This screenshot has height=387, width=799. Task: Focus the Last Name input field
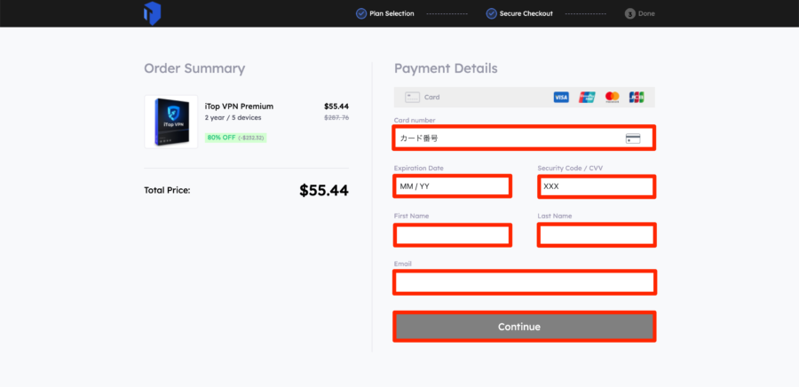597,234
